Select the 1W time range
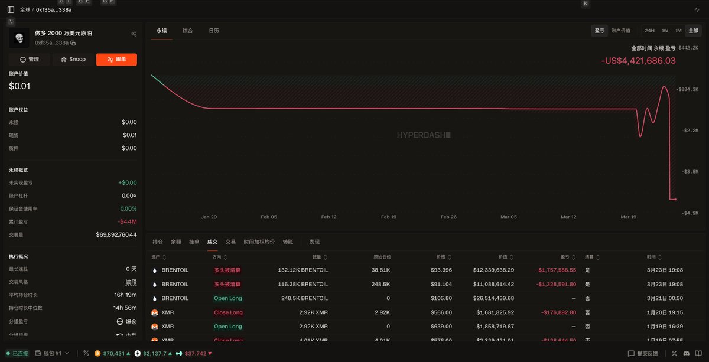Viewport: 709px width, 362px height. (665, 31)
